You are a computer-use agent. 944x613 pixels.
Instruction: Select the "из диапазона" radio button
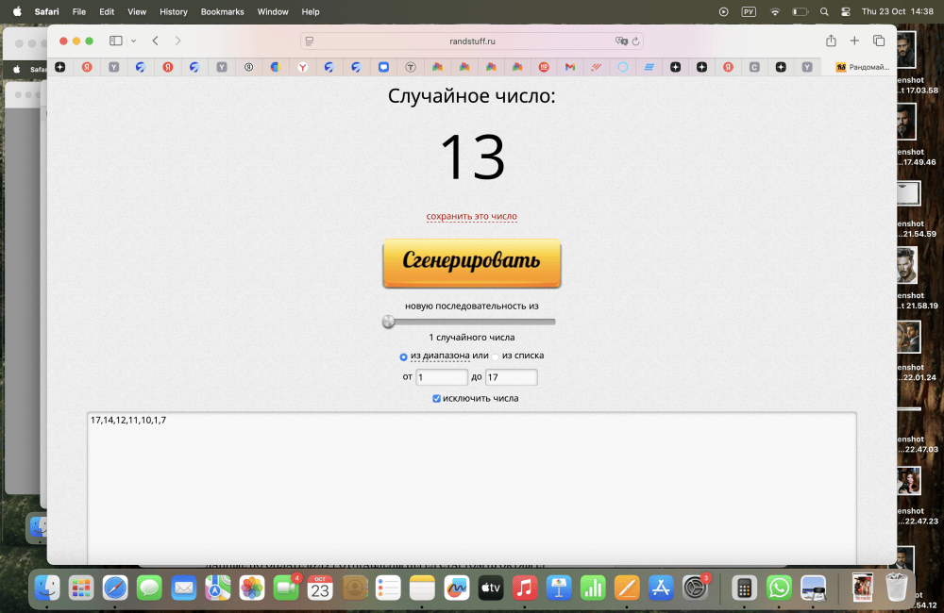(404, 356)
